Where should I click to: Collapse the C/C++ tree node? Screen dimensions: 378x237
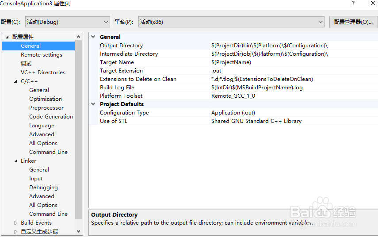pos(16,81)
